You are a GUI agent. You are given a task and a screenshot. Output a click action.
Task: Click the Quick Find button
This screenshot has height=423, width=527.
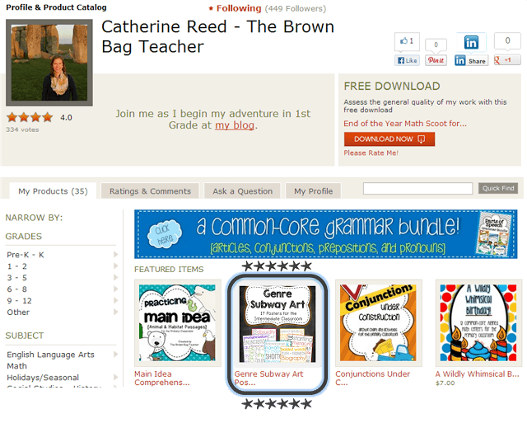click(x=498, y=189)
